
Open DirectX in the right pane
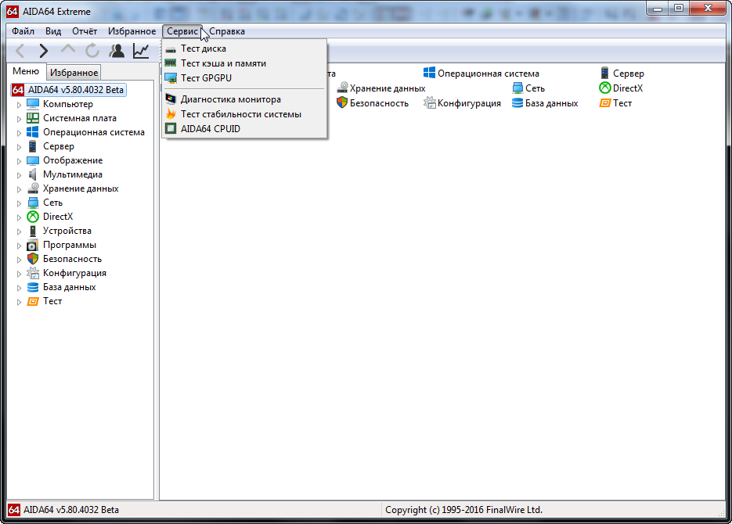621,88
